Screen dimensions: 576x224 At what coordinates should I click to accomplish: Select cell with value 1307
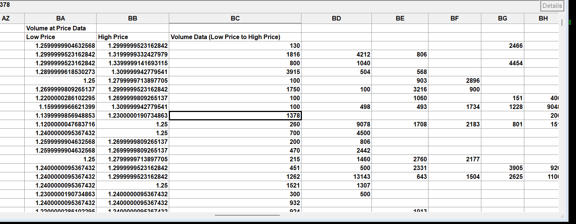point(336,185)
